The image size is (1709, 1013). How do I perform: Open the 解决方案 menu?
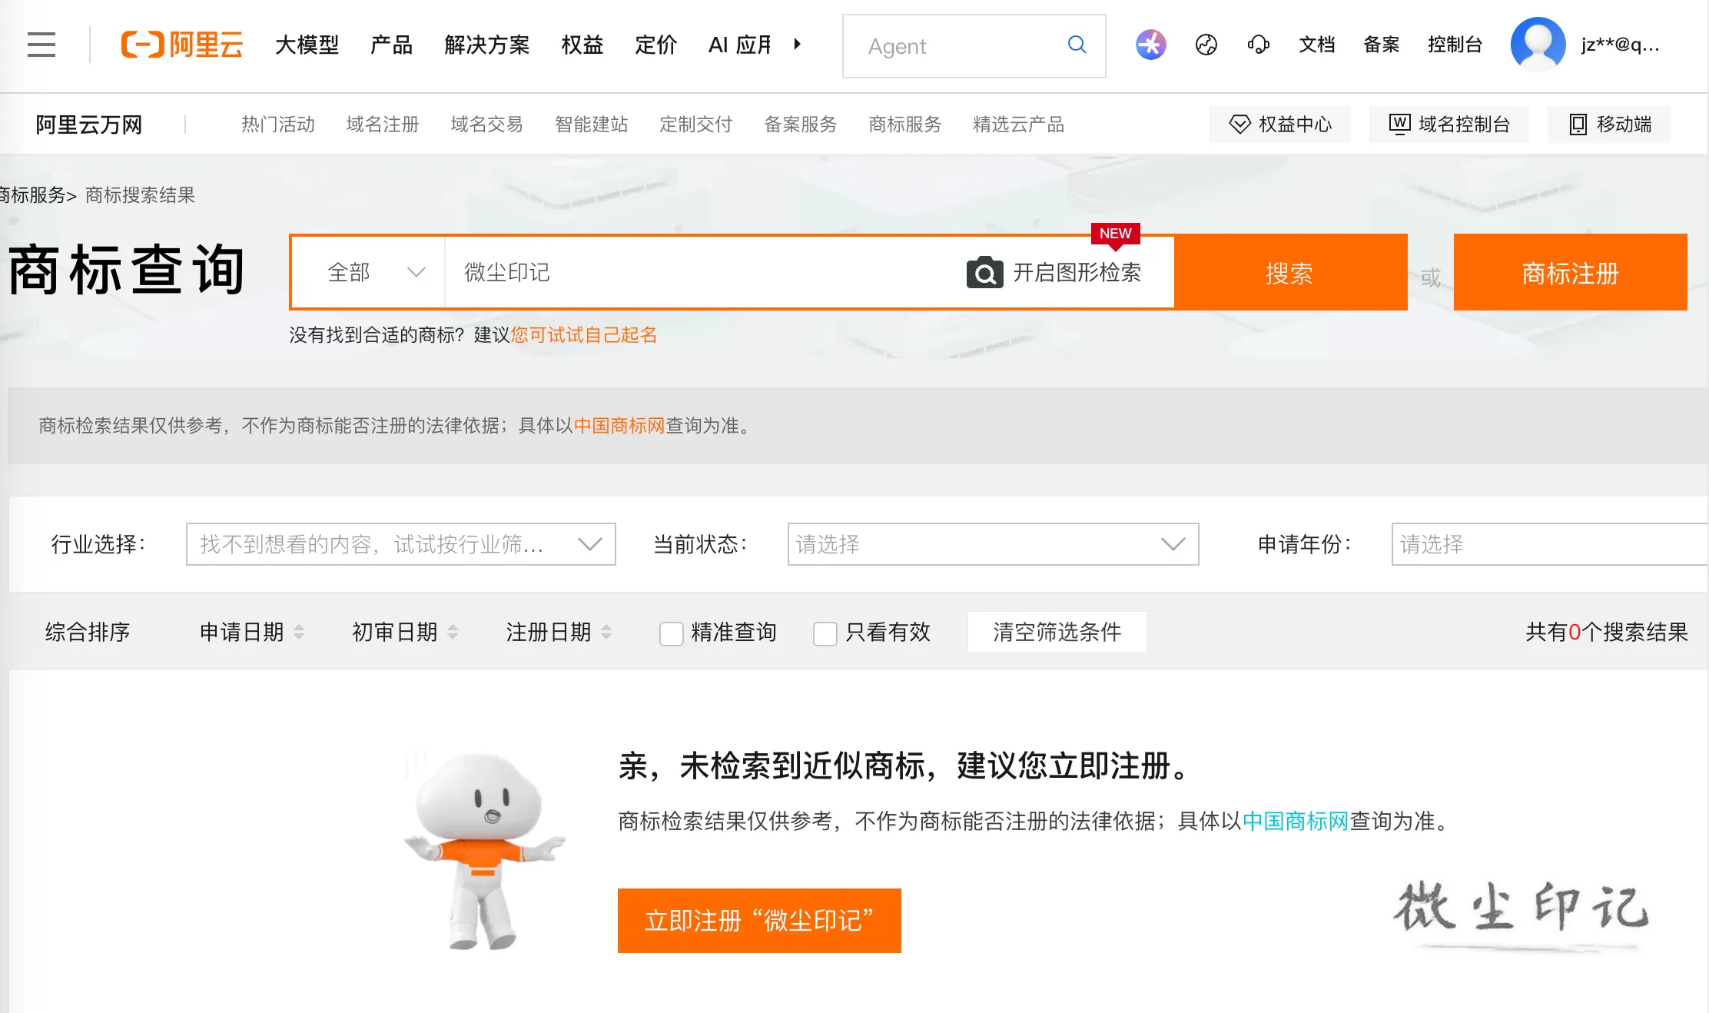pyautogui.click(x=486, y=45)
